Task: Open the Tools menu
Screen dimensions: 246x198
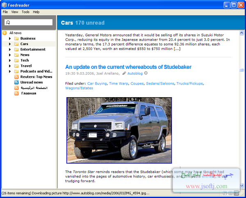Action: pos(25,12)
